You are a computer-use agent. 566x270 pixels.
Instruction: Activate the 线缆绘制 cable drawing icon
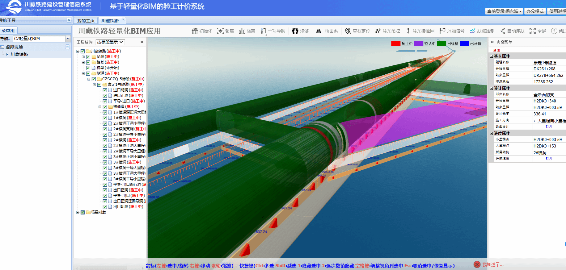[x=473, y=31]
